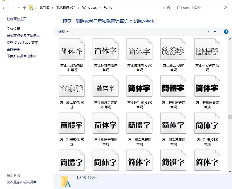Image resolution: width=232 pixels, height=189 pixels.
Task: Open 控制面板主页 link
Action: coord(17,19)
